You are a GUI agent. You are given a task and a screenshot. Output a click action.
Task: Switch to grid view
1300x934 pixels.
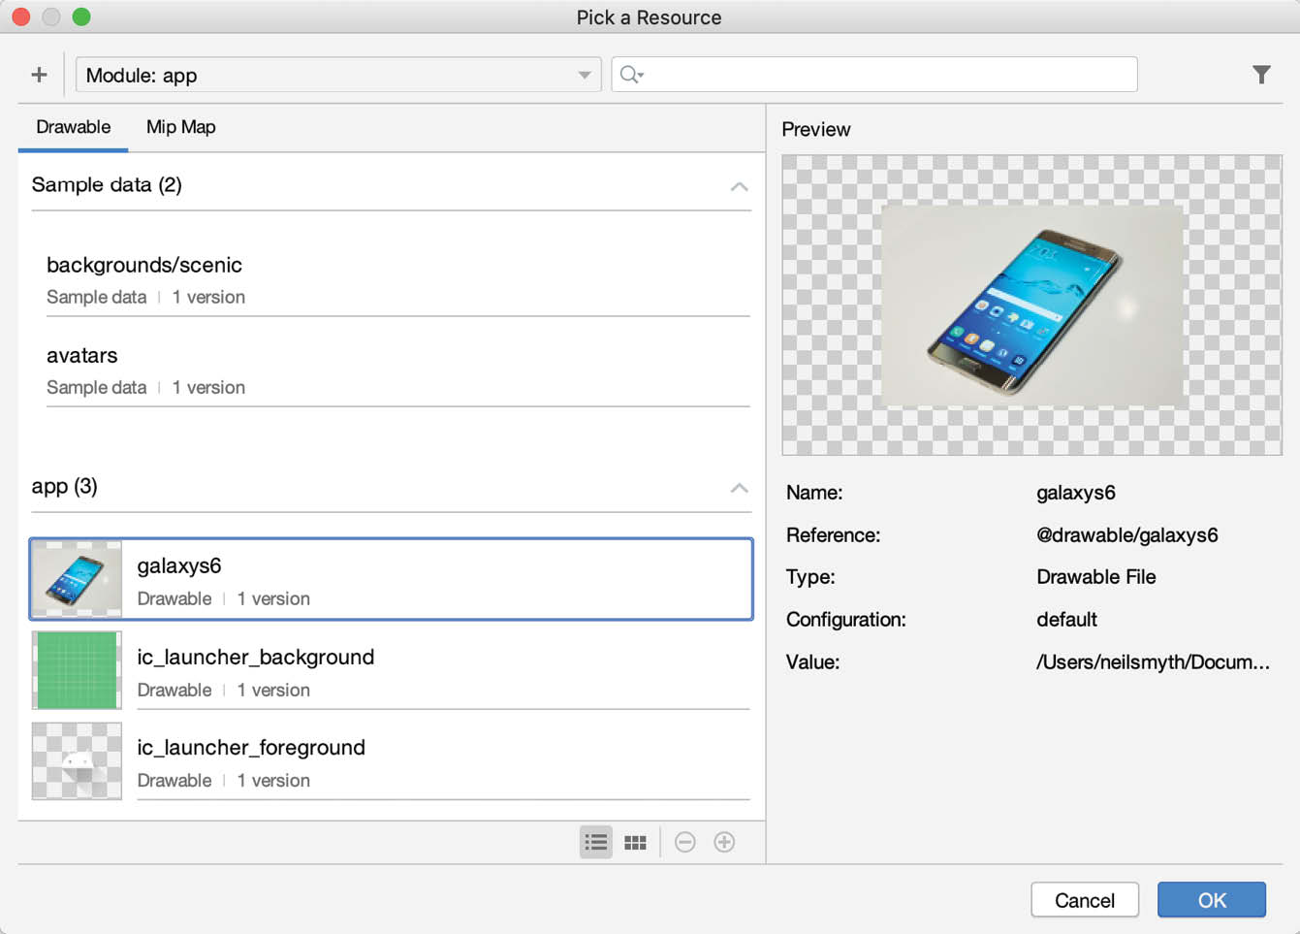tap(635, 842)
